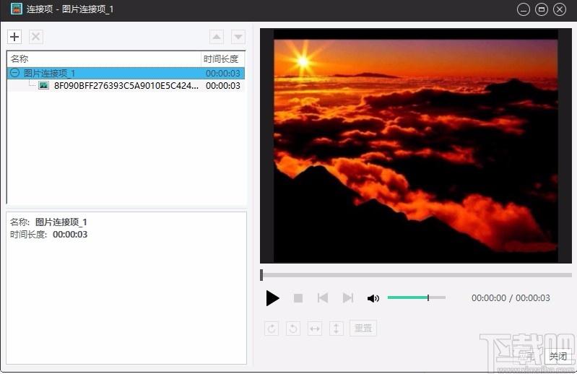This screenshot has width=577, height=374.
Task: Click the progress bar start handle
Action: point(261,275)
